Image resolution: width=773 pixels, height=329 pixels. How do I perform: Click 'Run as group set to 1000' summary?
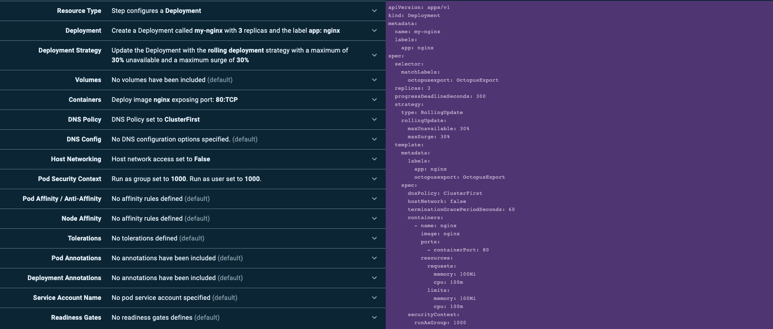[187, 179]
